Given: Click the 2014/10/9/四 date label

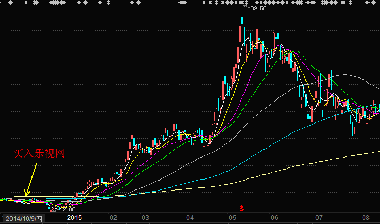Looking at the screenshot, I should pyautogui.click(x=24, y=219).
